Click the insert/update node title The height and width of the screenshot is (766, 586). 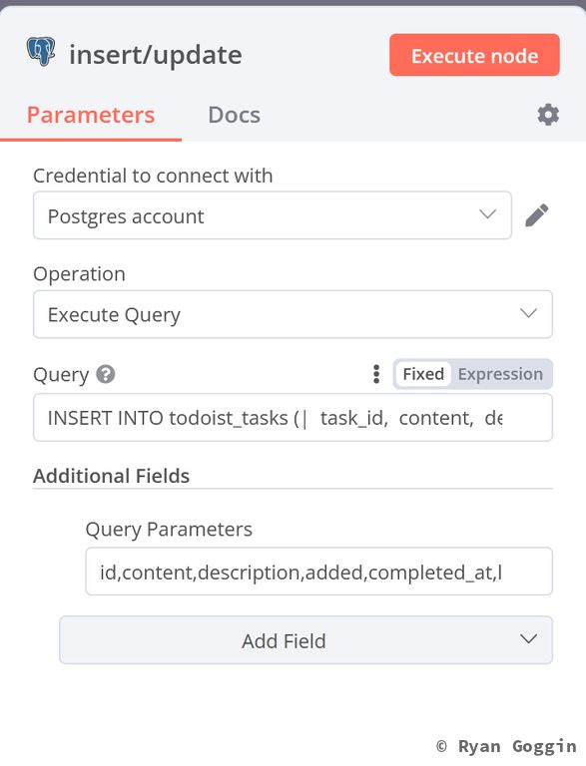[156, 54]
